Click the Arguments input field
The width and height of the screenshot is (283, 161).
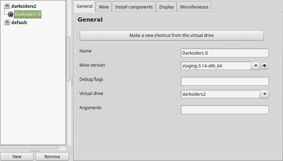[x=225, y=110]
